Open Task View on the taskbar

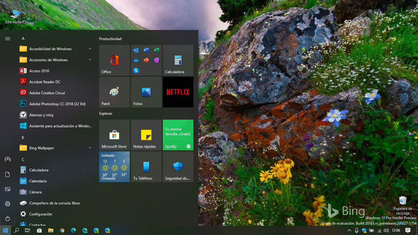(28, 230)
